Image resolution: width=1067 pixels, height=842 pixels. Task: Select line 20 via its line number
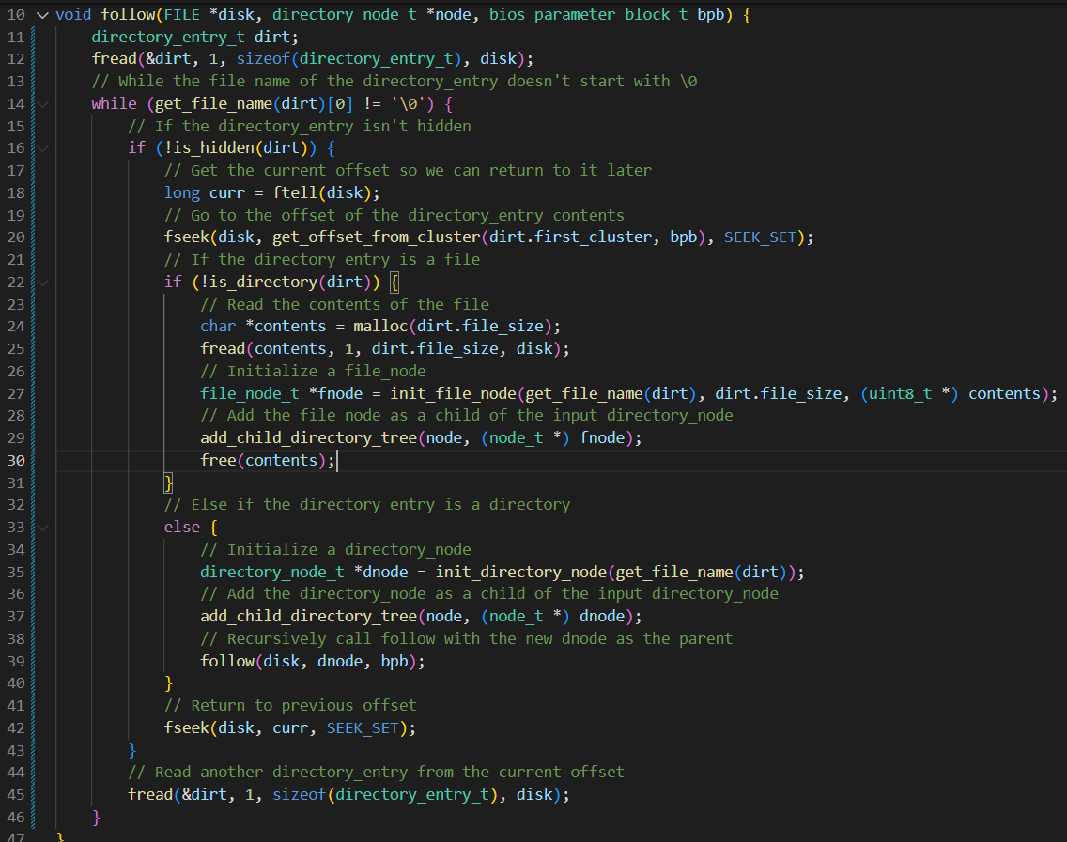pyautogui.click(x=15, y=237)
